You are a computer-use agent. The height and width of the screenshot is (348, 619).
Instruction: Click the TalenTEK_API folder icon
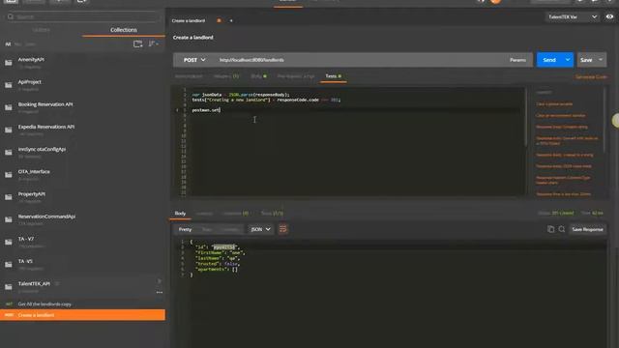click(x=9, y=287)
